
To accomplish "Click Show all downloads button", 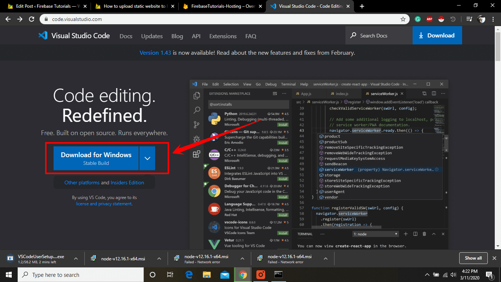I will [x=473, y=258].
